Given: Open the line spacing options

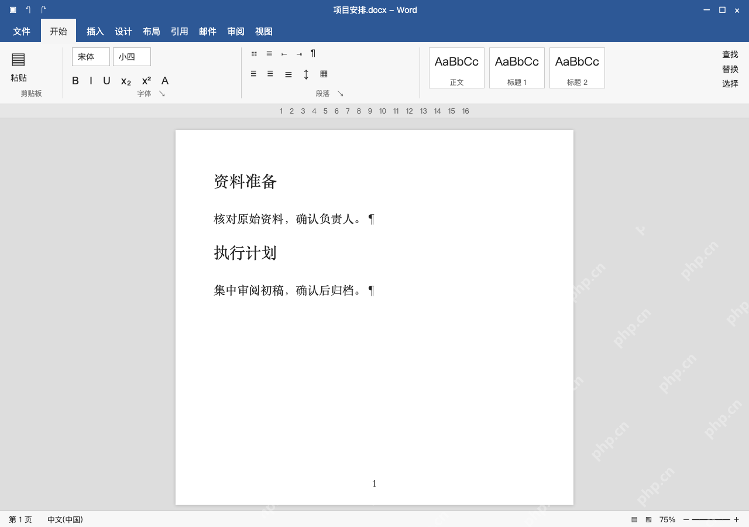Looking at the screenshot, I should point(306,74).
